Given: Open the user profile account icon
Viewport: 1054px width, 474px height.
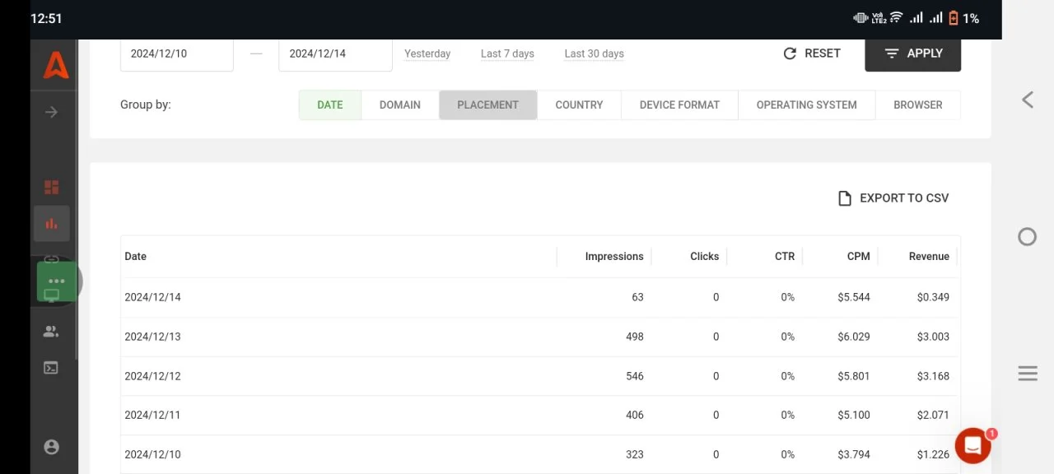Looking at the screenshot, I should (51, 447).
